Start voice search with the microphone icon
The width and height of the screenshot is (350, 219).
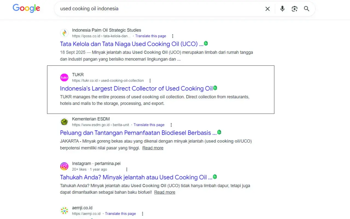point(282,8)
